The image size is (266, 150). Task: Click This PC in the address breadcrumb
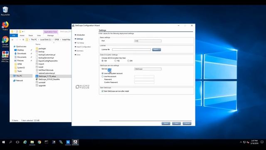(34, 40)
